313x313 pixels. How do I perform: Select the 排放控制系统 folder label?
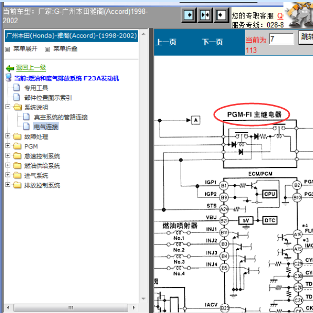[42, 185]
